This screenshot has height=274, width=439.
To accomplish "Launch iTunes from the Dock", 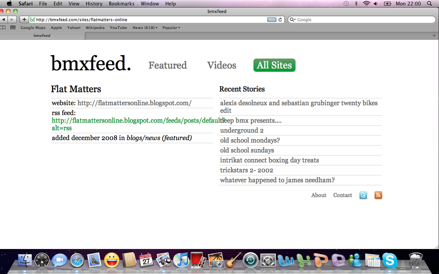I will (x=181, y=260).
